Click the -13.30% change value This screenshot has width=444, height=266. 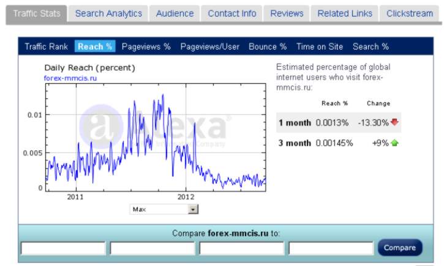click(373, 123)
